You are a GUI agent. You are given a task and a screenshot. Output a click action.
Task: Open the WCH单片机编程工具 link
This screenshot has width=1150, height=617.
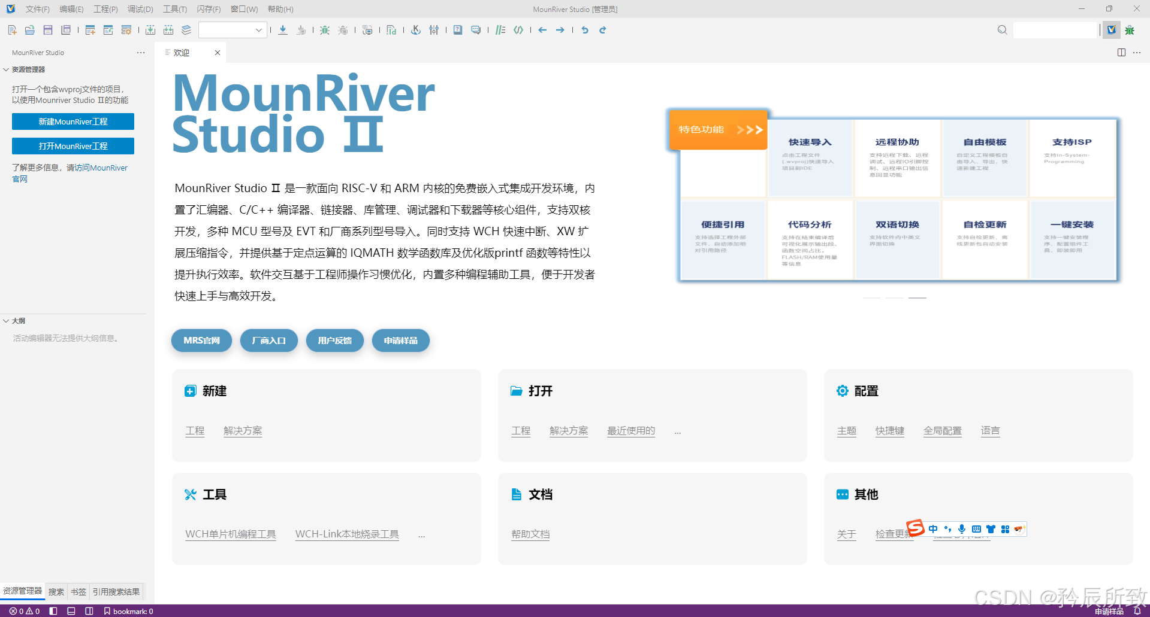coord(231,534)
